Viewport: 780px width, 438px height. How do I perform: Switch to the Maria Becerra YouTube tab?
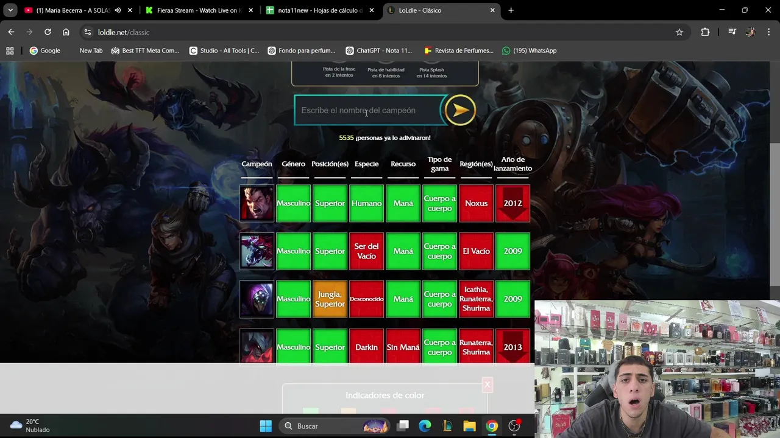[72, 10]
